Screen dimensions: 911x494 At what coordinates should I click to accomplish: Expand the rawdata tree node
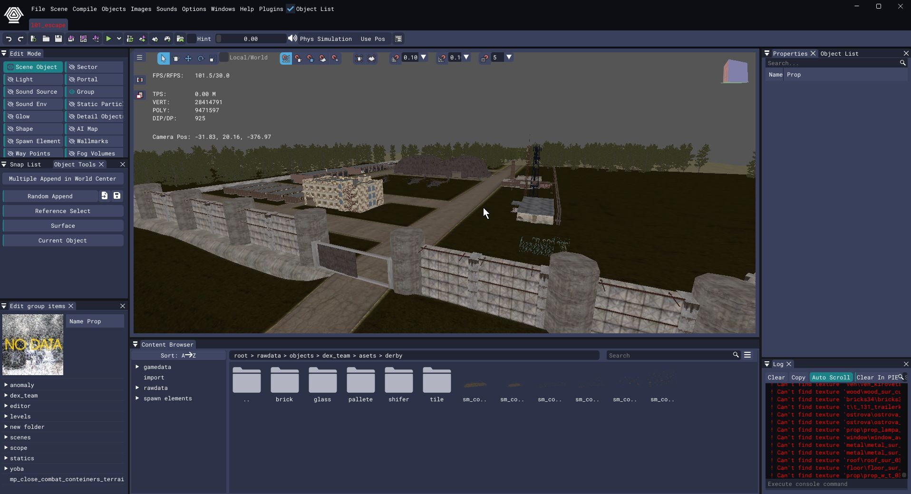[137, 388]
